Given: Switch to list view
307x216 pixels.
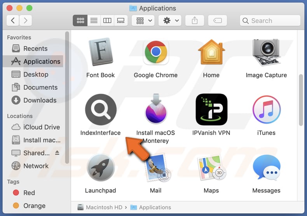Looking at the screenshot, I should click(94, 20).
